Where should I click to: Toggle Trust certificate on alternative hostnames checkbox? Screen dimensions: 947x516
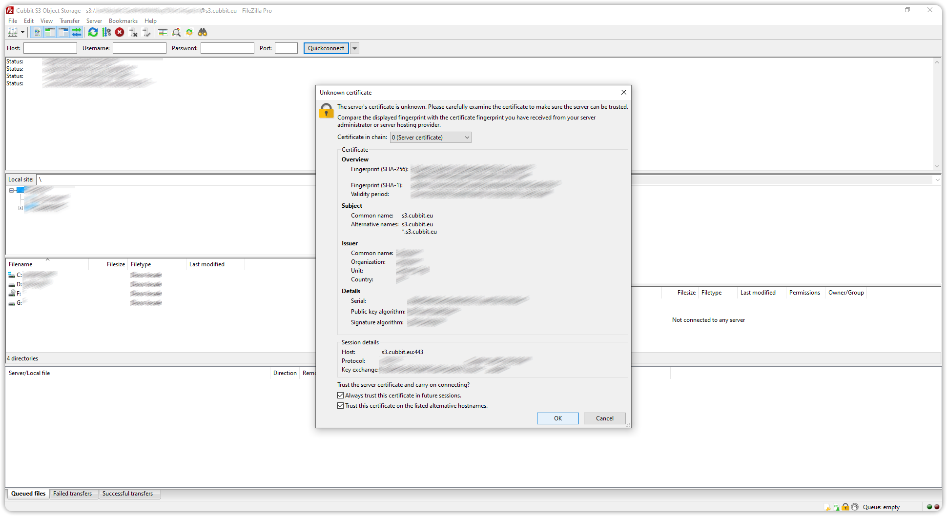(341, 406)
